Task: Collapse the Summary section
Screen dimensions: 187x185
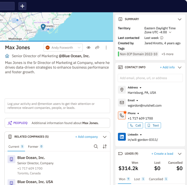Action: pyautogui.click(x=180, y=19)
